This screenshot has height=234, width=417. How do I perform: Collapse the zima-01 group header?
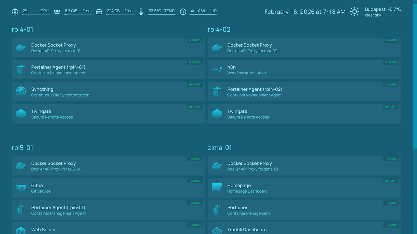tap(220, 148)
